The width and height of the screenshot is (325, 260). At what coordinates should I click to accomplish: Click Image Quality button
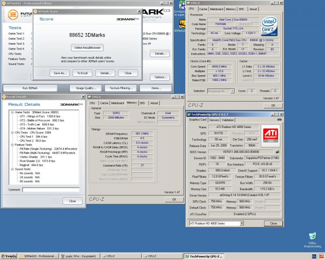pyautogui.click(x=86, y=88)
